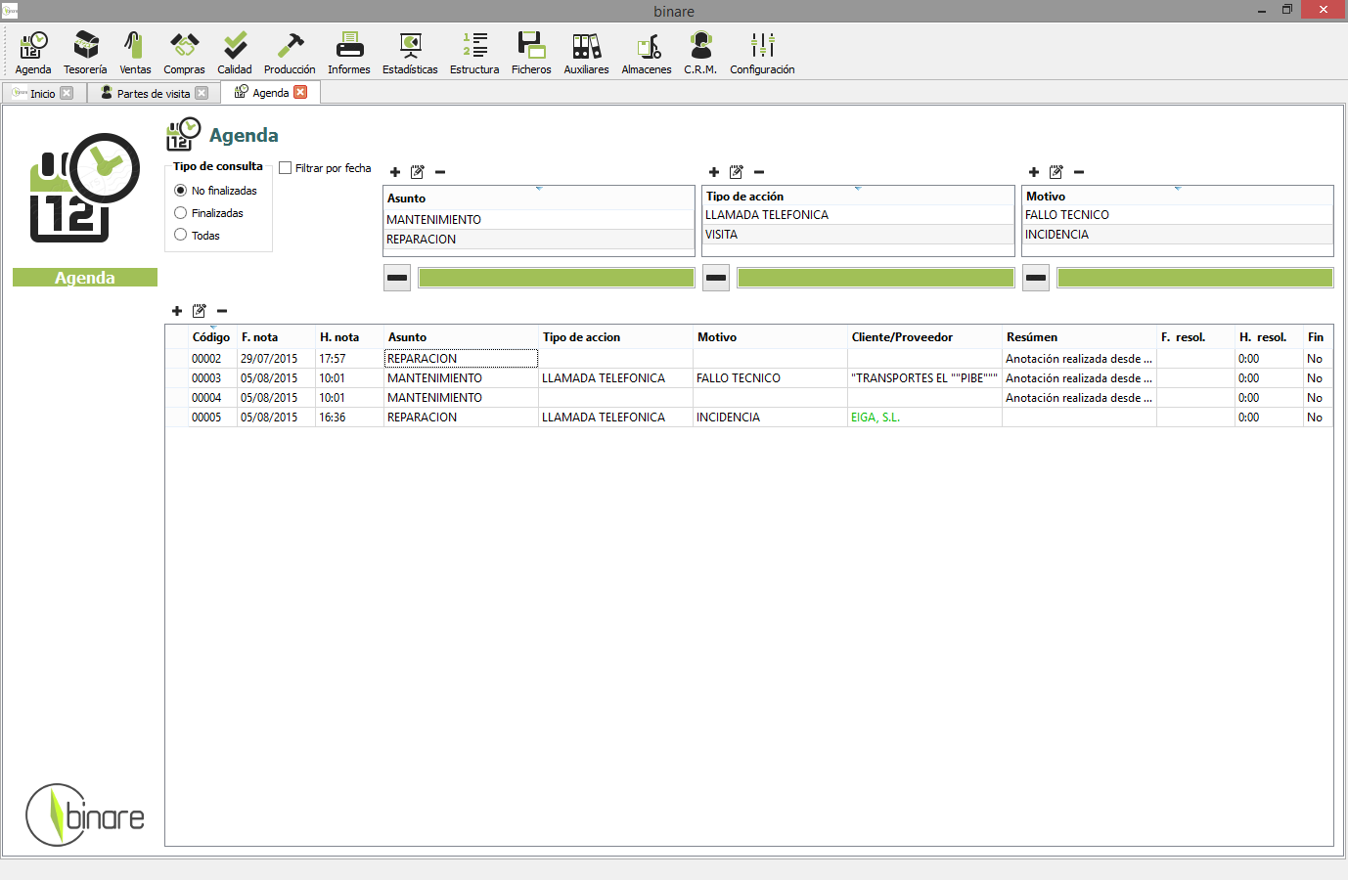Click the green Motivo filter bar
The height and width of the screenshot is (880, 1348).
1195,278
